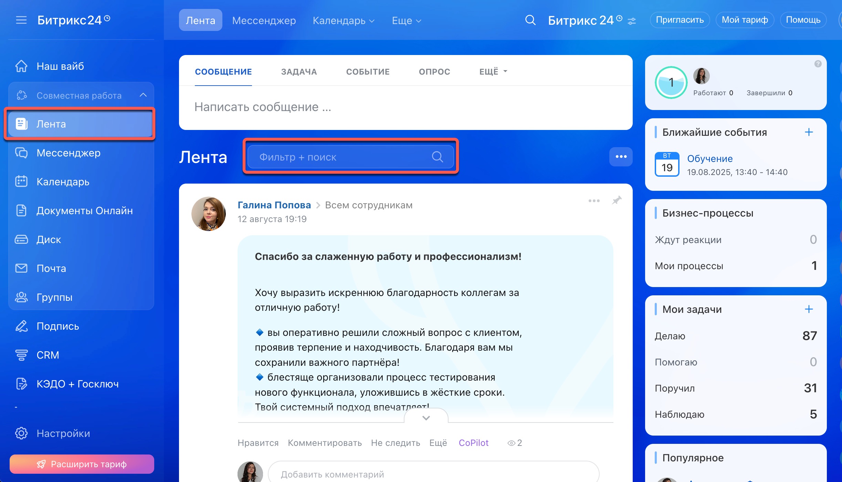Collapse the Совместная работа section

(x=143, y=95)
